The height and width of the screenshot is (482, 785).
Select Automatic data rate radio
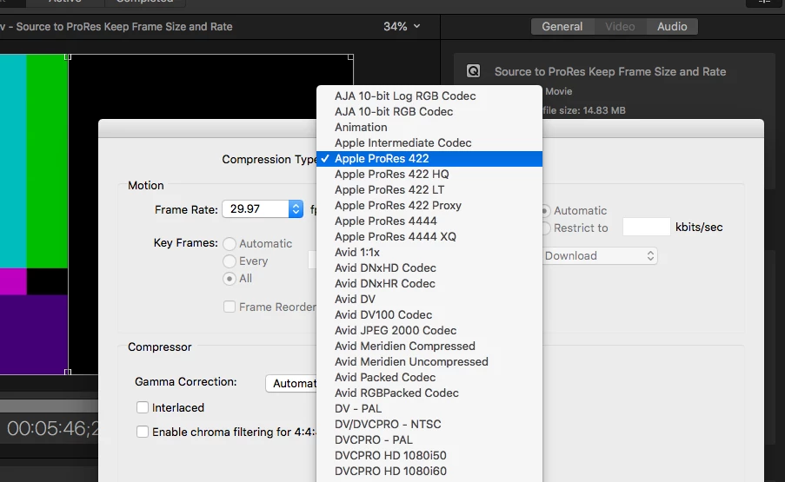[546, 211]
